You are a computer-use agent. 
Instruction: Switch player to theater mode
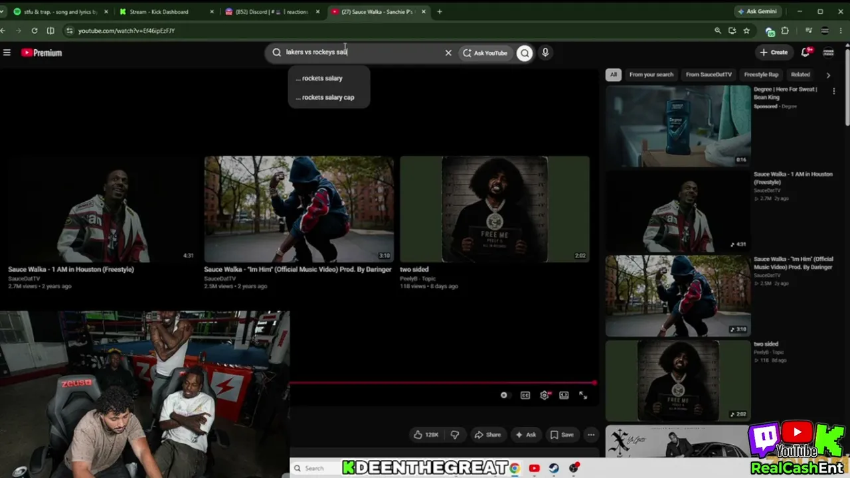[564, 396]
